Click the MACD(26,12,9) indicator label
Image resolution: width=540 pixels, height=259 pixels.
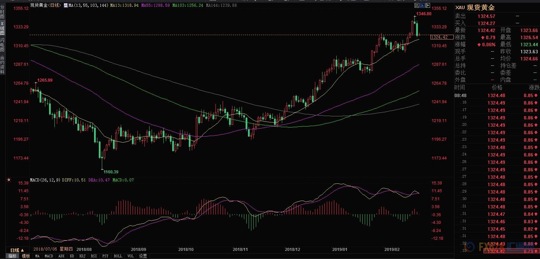tap(45, 180)
